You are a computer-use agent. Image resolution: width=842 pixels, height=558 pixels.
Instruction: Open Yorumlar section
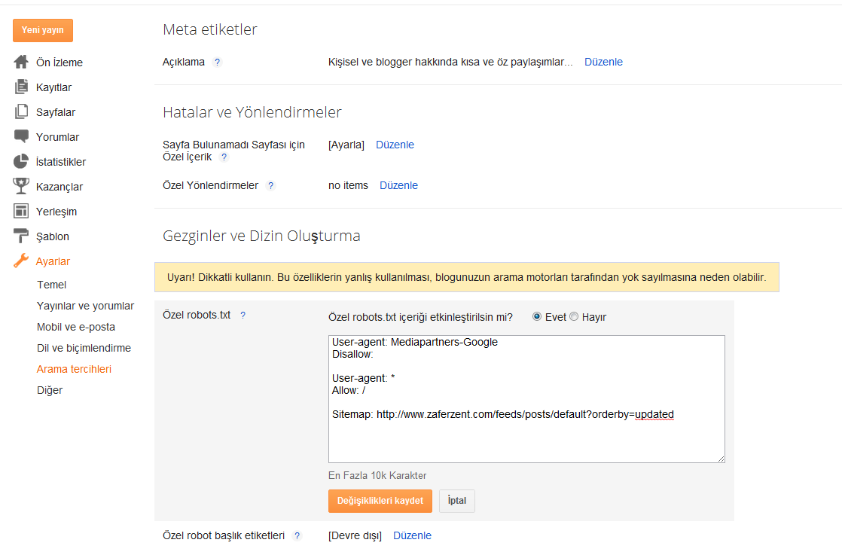pos(57,137)
